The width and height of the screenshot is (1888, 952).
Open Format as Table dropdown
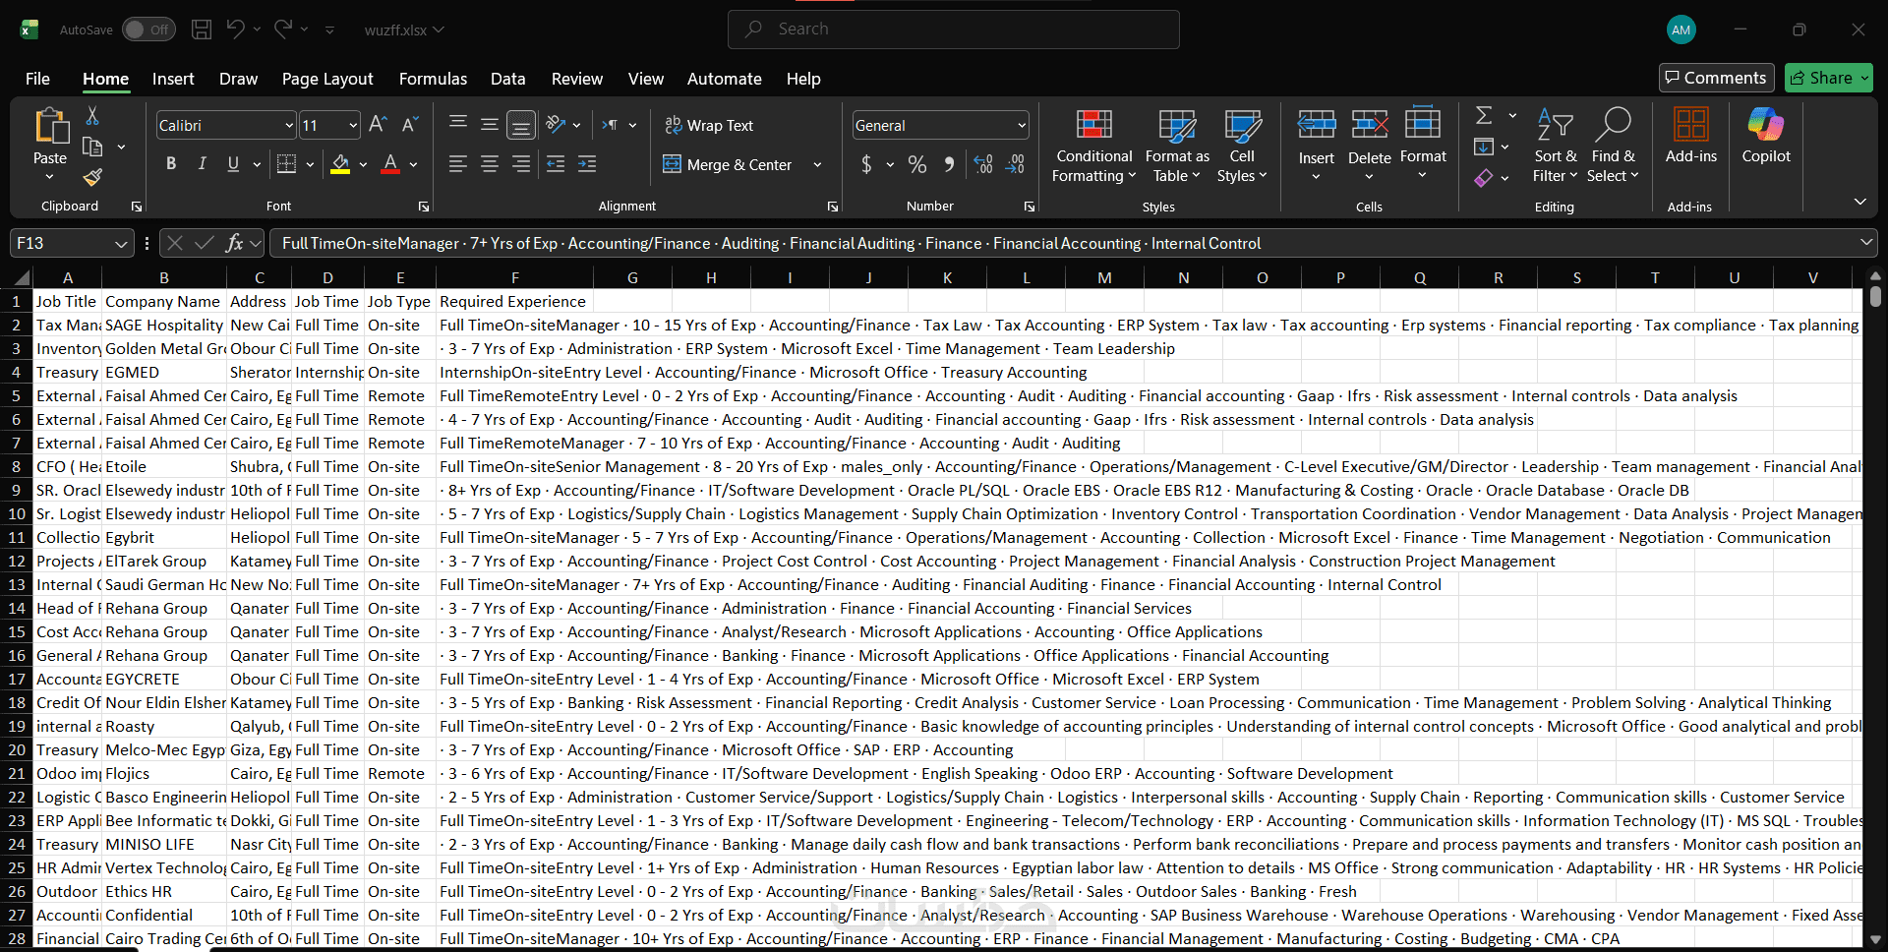[1177, 146]
